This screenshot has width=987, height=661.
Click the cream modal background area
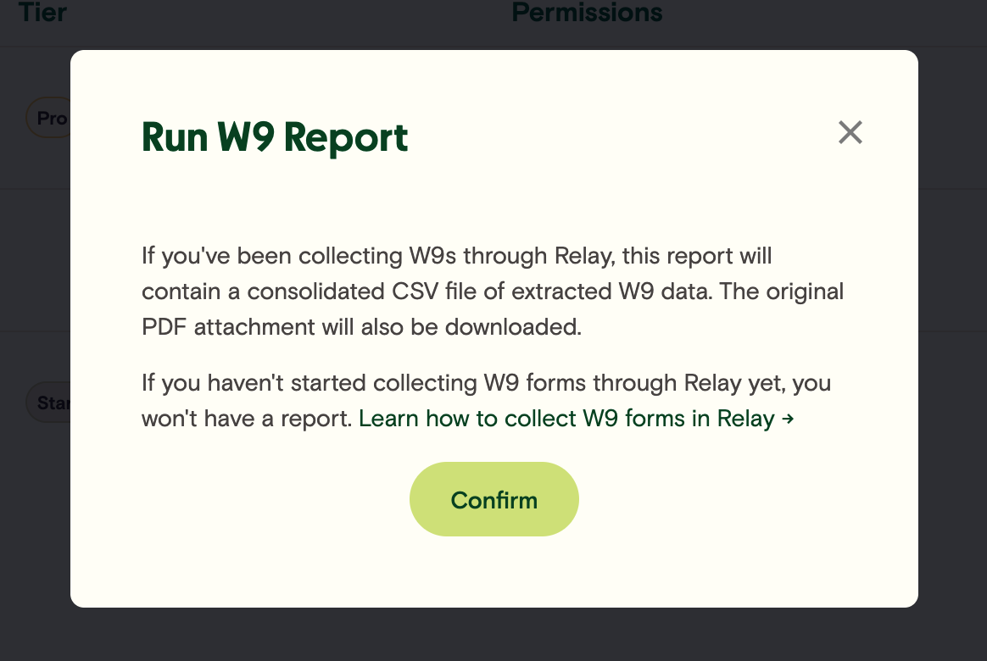pos(494,568)
